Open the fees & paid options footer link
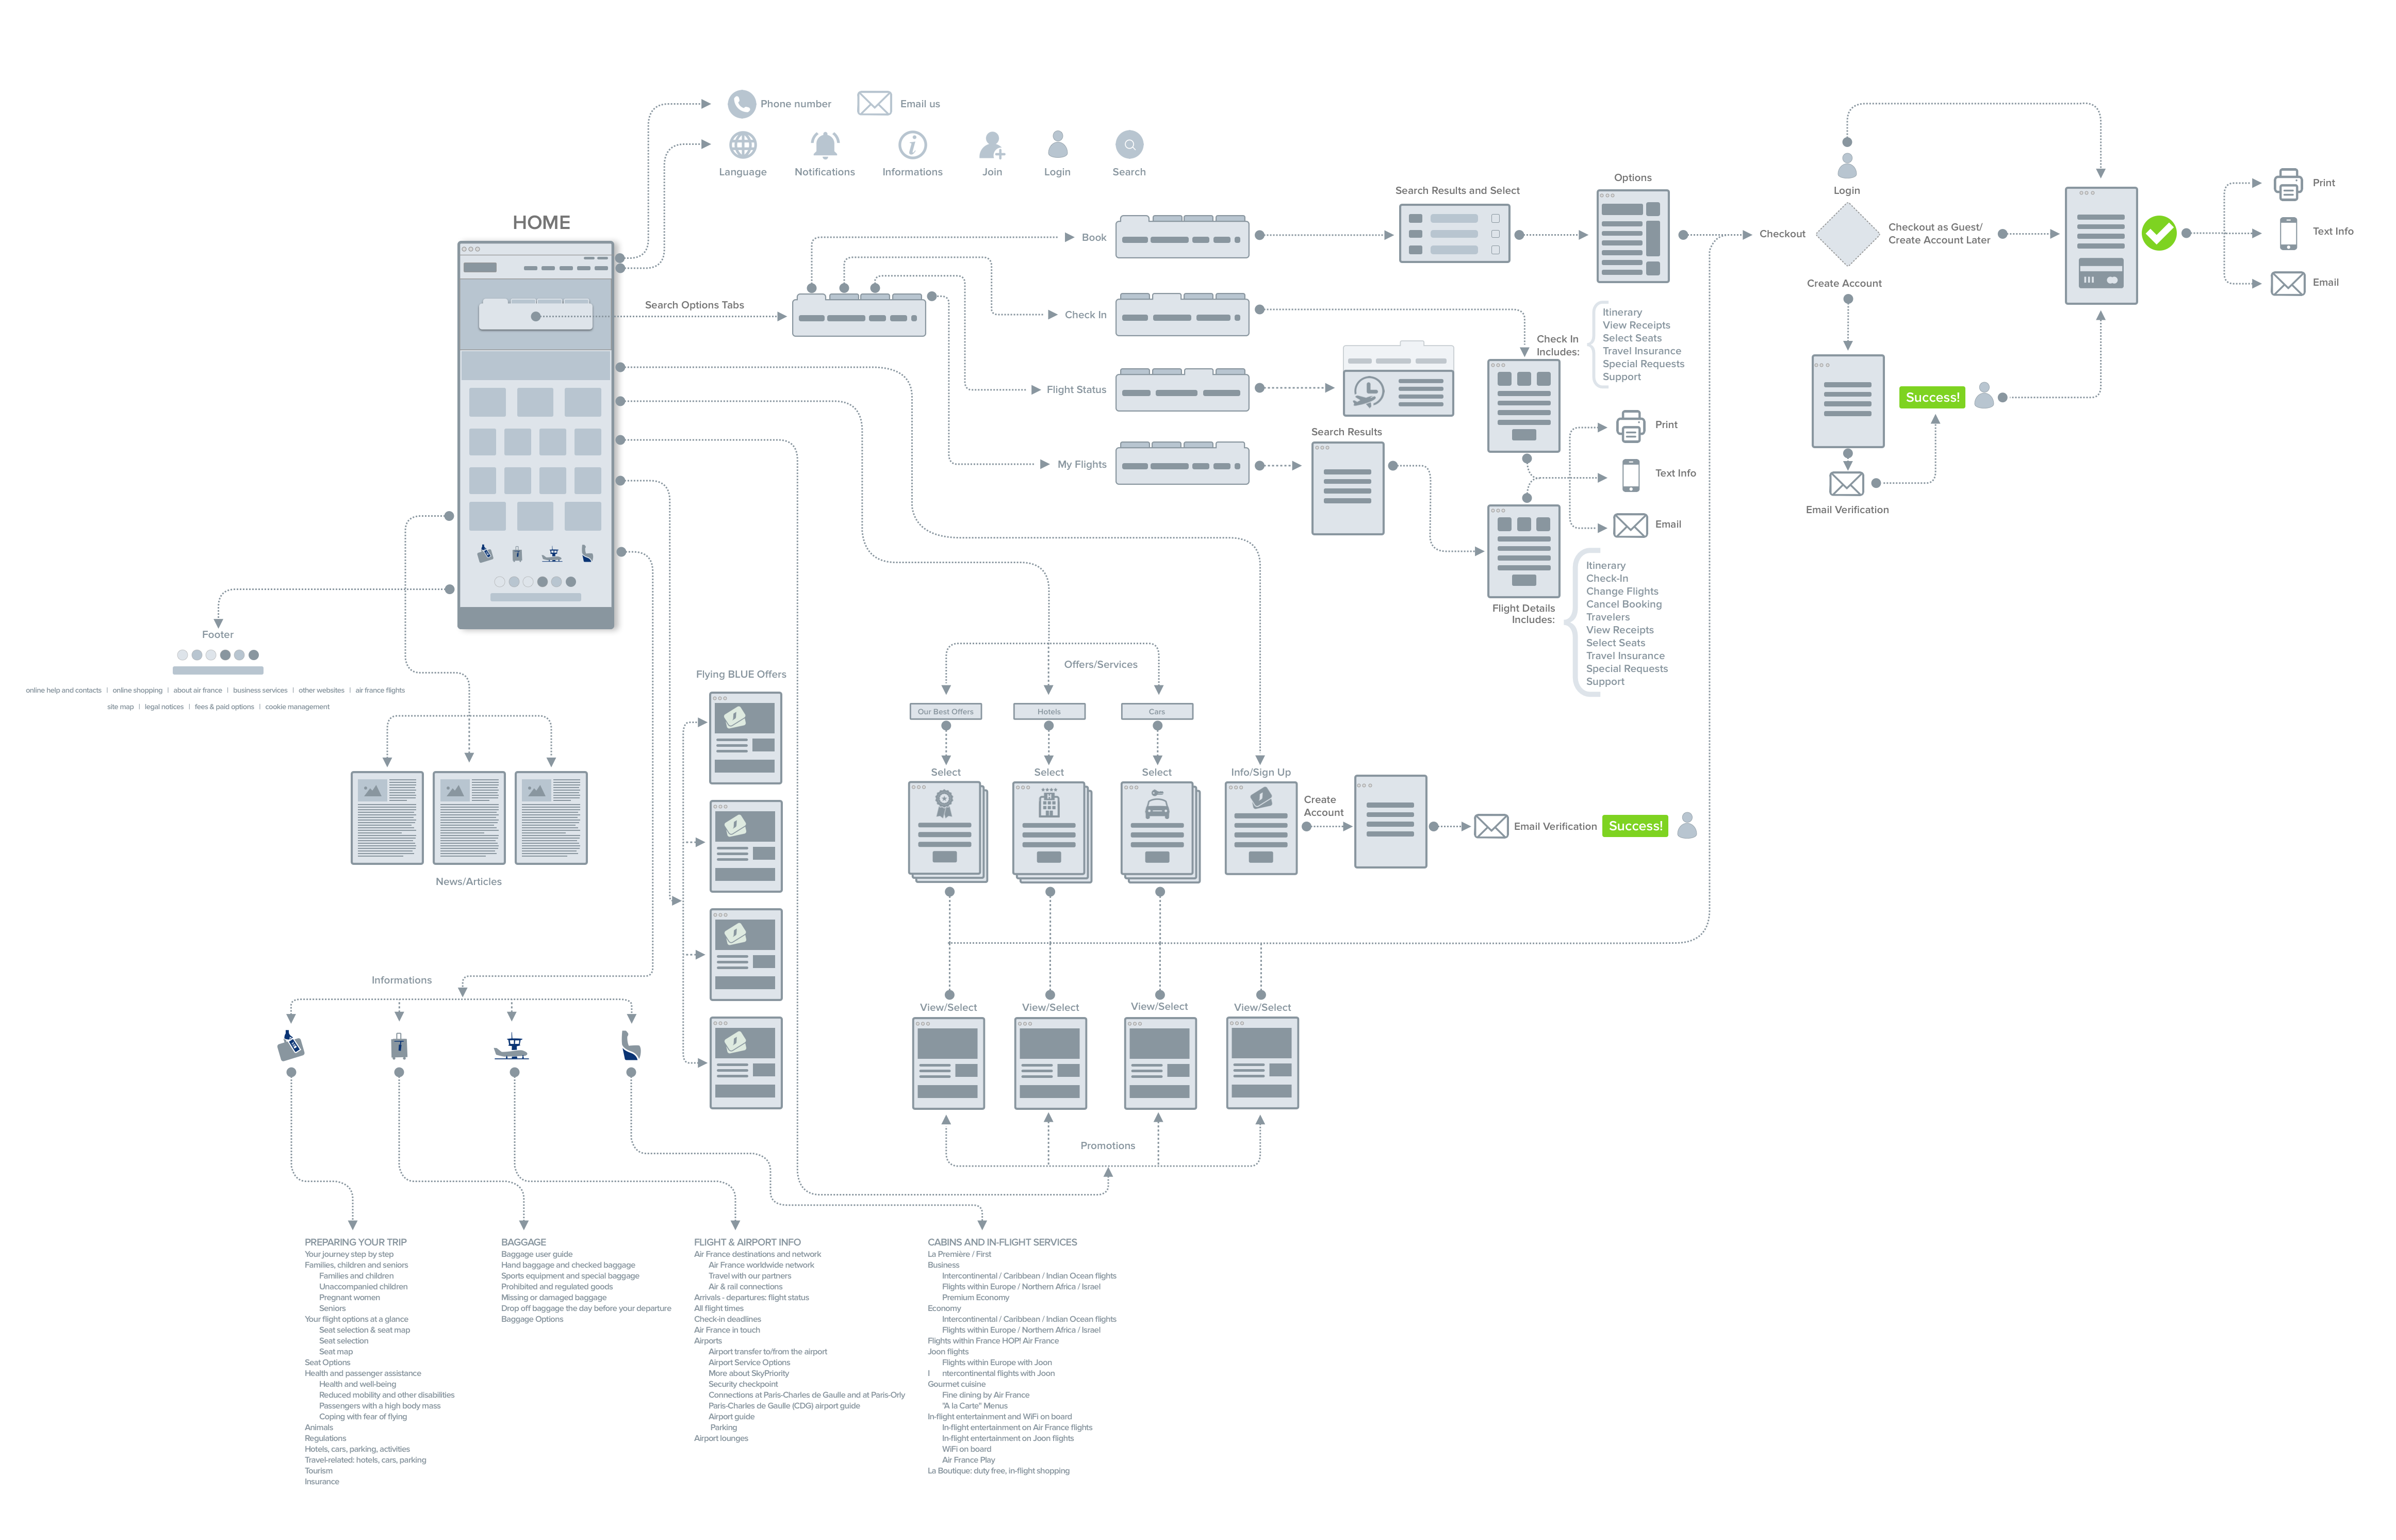 coord(224,707)
